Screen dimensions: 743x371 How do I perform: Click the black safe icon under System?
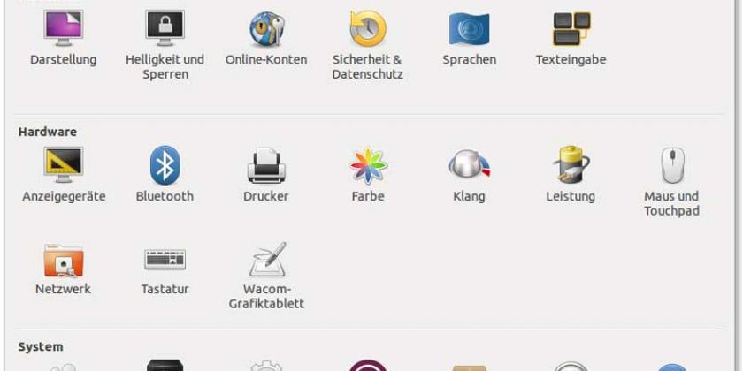pos(165,365)
